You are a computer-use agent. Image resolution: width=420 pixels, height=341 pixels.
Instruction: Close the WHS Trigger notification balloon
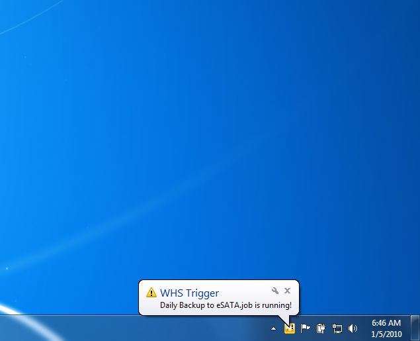[288, 291]
